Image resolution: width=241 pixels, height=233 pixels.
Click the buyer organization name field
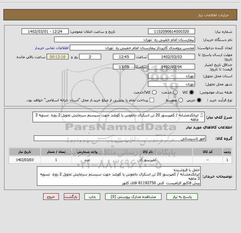point(125,40)
